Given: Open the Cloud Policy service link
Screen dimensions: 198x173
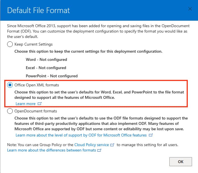Looking at the screenshot, I should pos(92,145).
